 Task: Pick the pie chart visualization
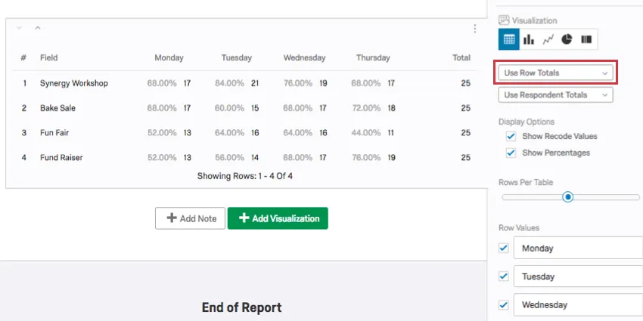(567, 39)
